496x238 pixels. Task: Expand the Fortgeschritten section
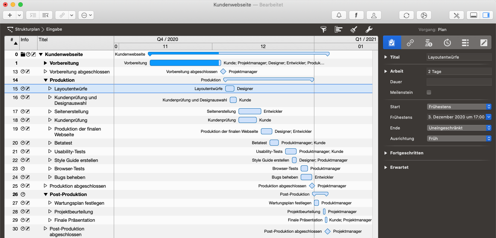click(386, 153)
